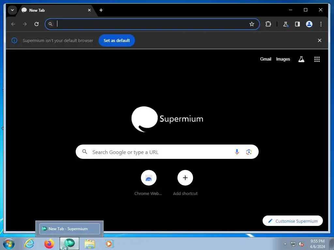Start voice search with microphone
334x250 pixels.
(x=237, y=152)
